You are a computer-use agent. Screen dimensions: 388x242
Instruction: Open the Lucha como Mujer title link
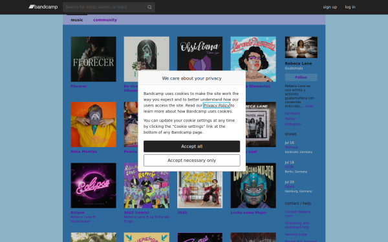(x=248, y=212)
